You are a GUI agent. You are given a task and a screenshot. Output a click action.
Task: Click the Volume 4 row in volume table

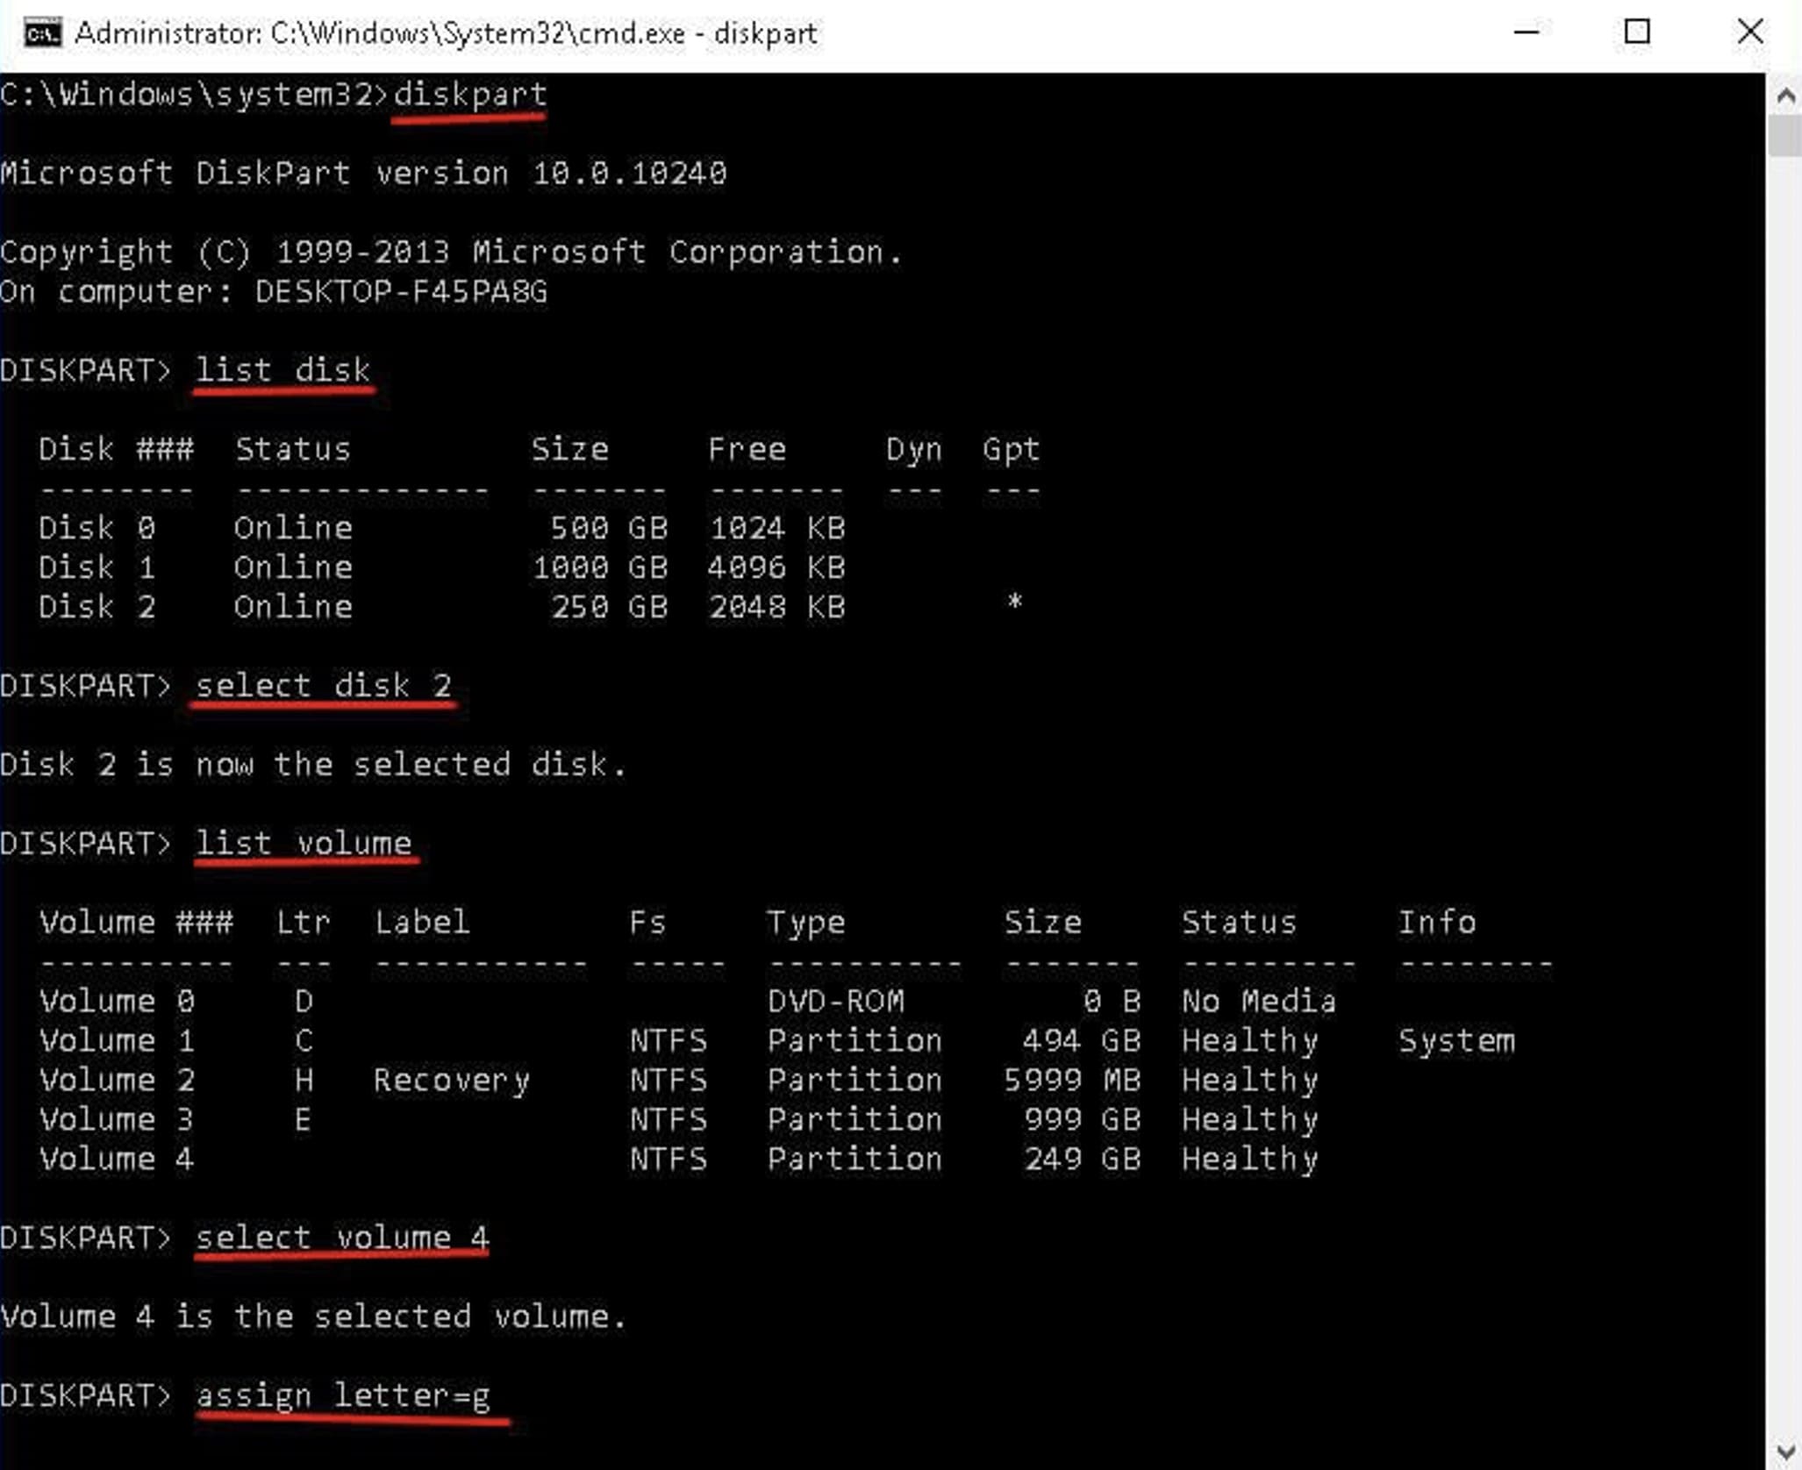click(x=116, y=1159)
